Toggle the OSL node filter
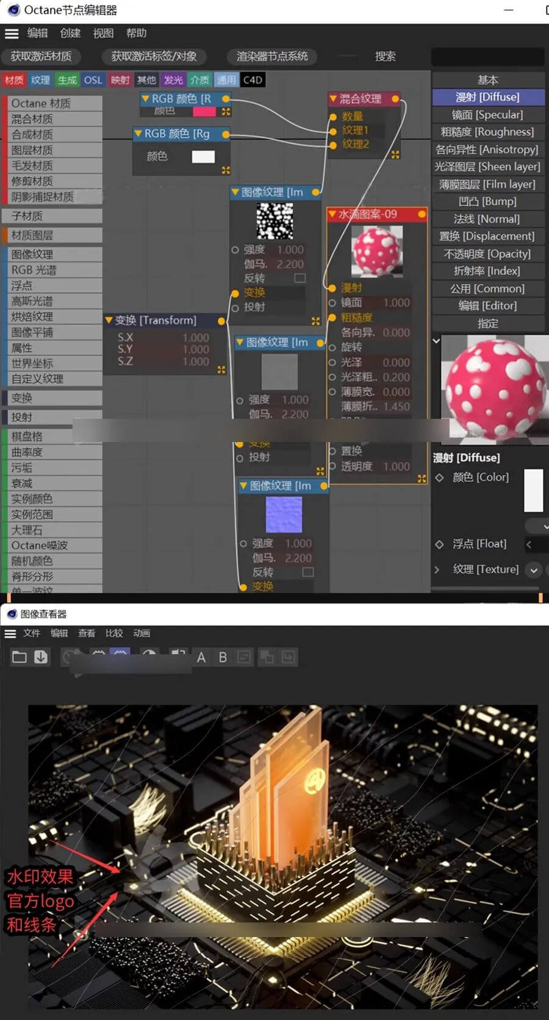549x1020 pixels. click(93, 80)
